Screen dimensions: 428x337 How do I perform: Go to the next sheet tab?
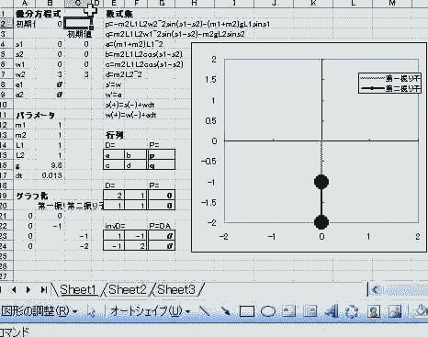click(x=28, y=289)
